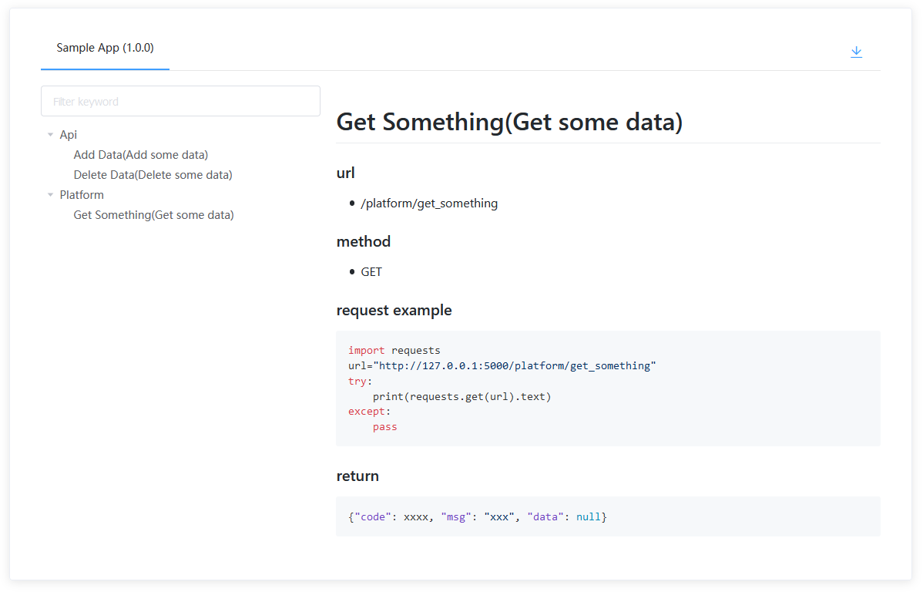Click the filter keyword search field
This screenshot has height=592, width=923.
(180, 101)
